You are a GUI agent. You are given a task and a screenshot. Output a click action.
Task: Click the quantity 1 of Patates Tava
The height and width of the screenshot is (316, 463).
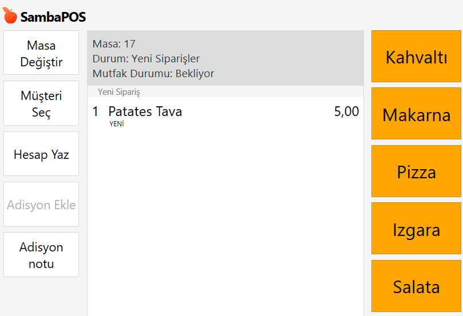96,112
